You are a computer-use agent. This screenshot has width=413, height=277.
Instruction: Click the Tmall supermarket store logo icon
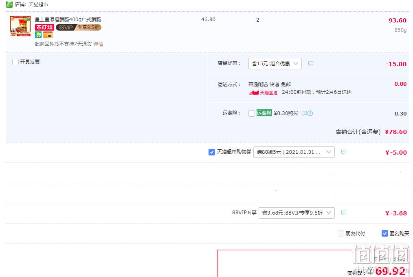pos(9,4)
